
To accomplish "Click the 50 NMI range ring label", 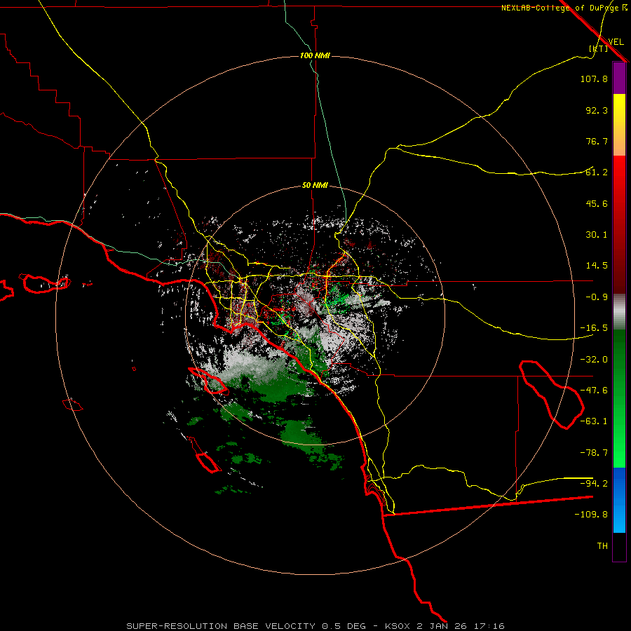I will point(315,185).
